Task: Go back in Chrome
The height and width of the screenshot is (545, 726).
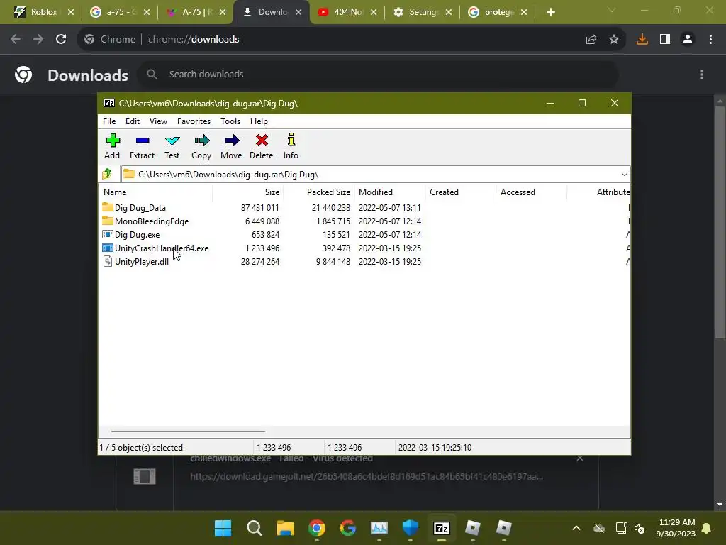Action: (x=16, y=40)
